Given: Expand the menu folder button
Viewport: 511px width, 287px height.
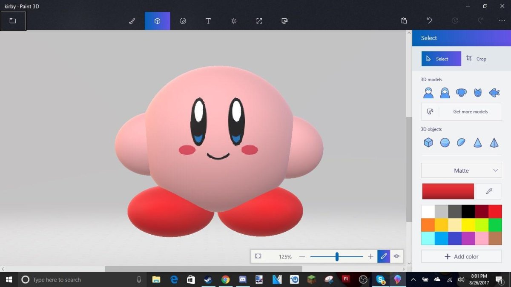Looking at the screenshot, I should coord(13,21).
